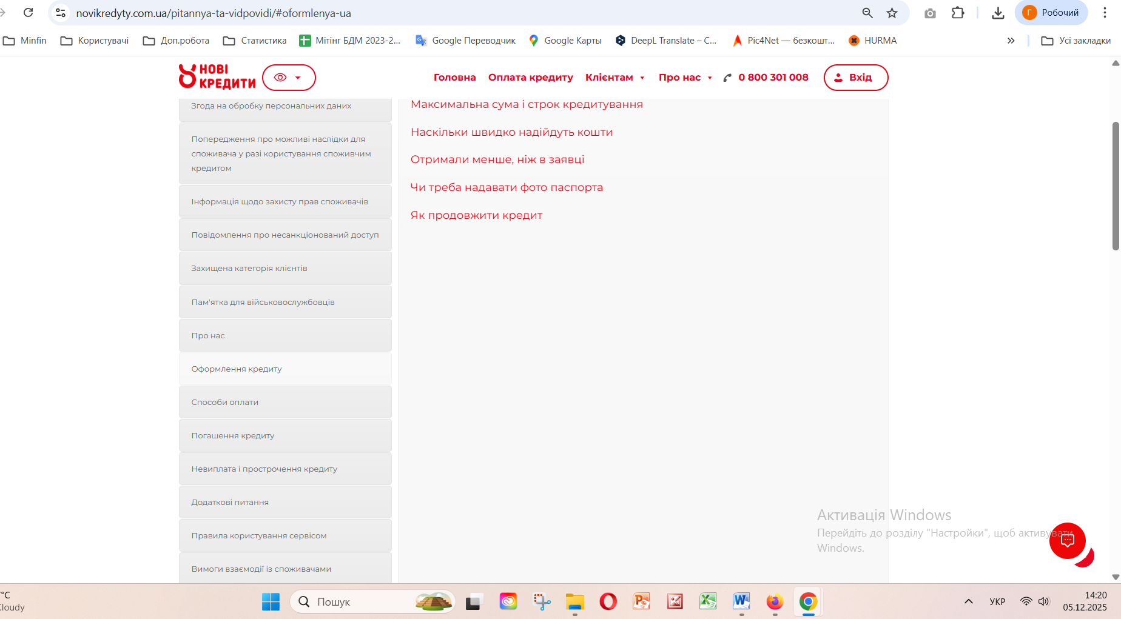Image resolution: width=1121 pixels, height=619 pixels.
Task: Select Оформлення кредиту sidebar tab
Action: pyautogui.click(x=285, y=369)
